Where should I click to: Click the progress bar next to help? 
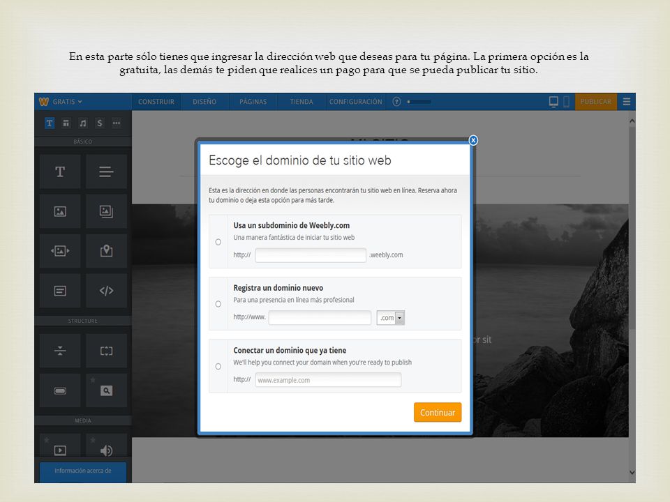click(x=419, y=102)
